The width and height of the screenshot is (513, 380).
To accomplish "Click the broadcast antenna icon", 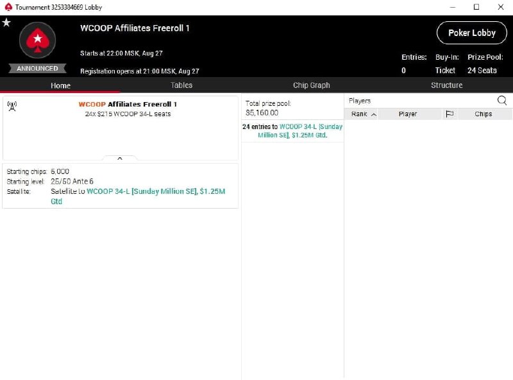I will pyautogui.click(x=12, y=106).
